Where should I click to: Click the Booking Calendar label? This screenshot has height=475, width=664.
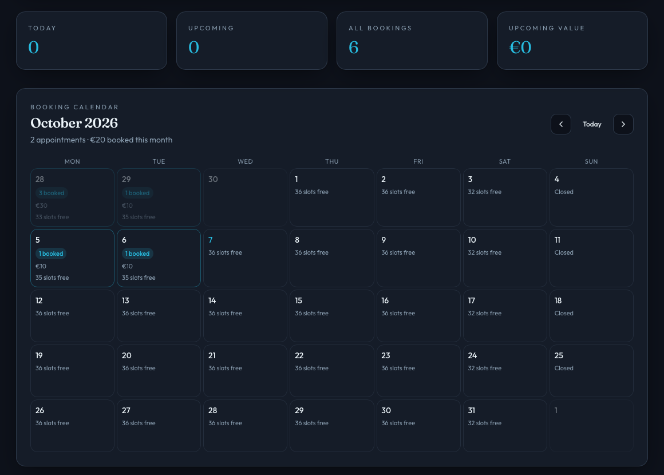point(74,107)
